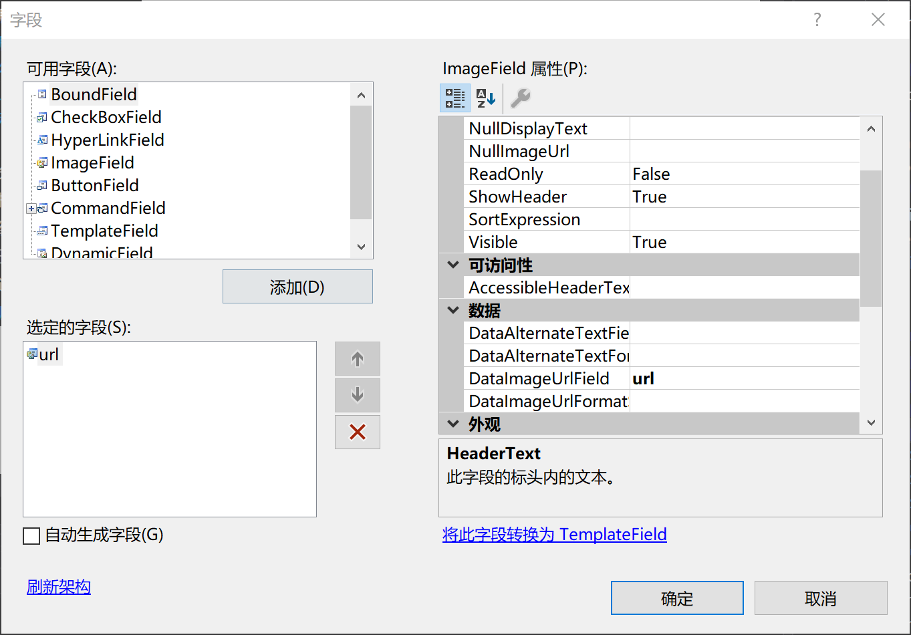Select the ReadOnly property name
The height and width of the screenshot is (635, 911).
pyautogui.click(x=506, y=174)
